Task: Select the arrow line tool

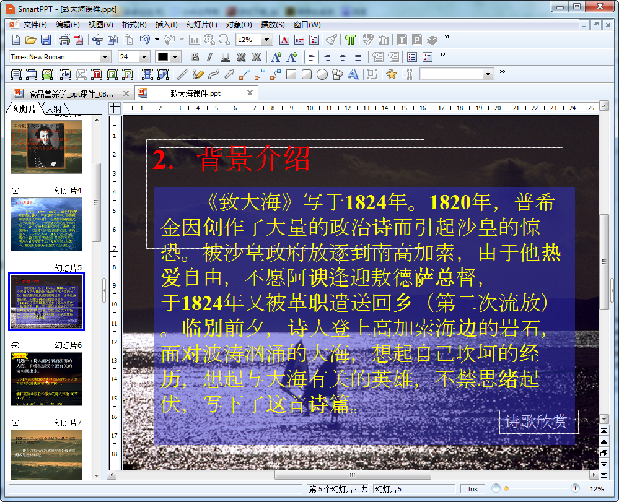Action: [x=229, y=74]
